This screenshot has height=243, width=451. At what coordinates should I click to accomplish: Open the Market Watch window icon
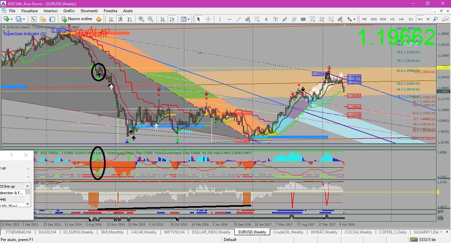click(x=33, y=19)
